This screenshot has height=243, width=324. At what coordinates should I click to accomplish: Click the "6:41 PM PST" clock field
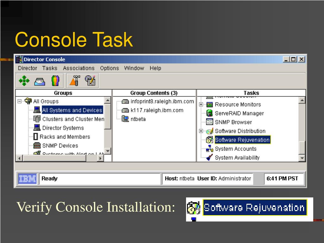point(284,179)
